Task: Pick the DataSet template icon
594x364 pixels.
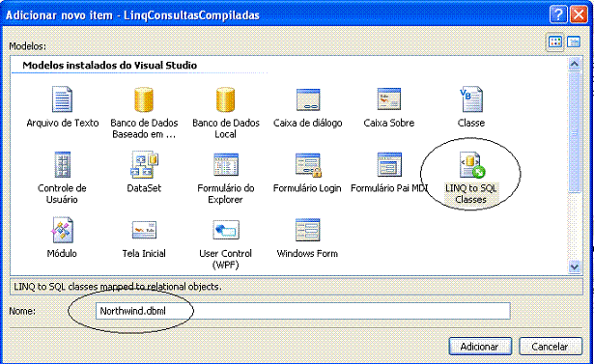Action: pyautogui.click(x=144, y=165)
